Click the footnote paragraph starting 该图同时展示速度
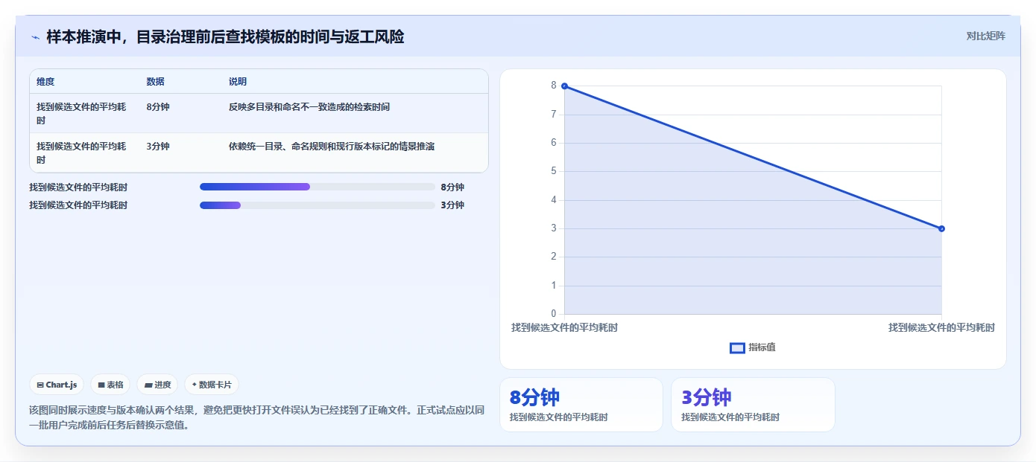1036x462 pixels. click(257, 417)
